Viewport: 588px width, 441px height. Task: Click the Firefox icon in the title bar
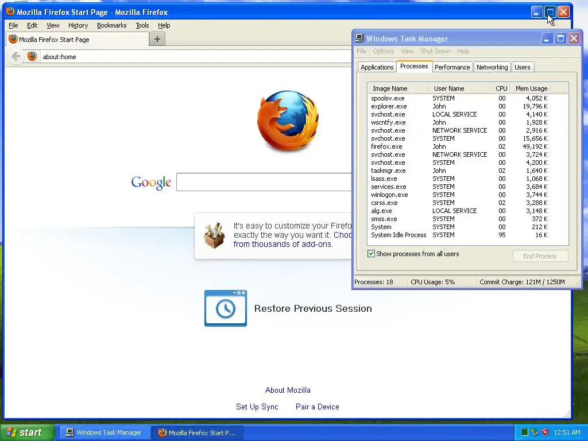point(10,11)
